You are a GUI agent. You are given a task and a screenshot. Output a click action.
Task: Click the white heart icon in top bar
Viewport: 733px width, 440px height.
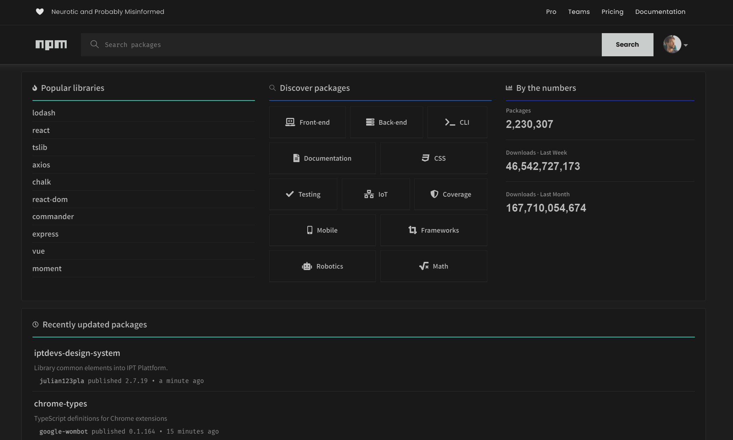40,12
